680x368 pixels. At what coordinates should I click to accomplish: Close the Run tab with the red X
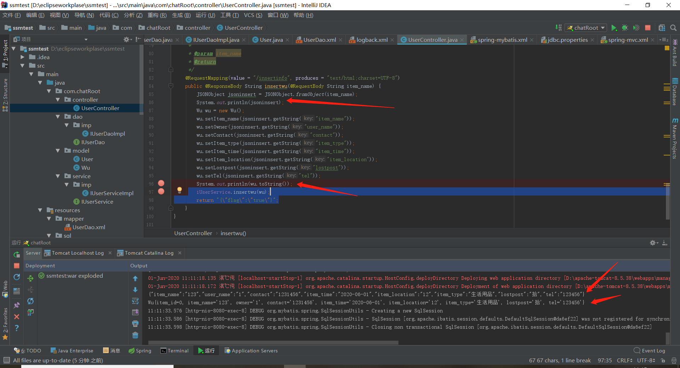[17, 317]
